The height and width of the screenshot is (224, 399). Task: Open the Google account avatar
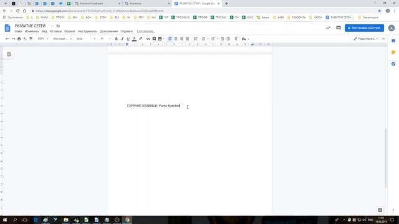[x=392, y=28]
